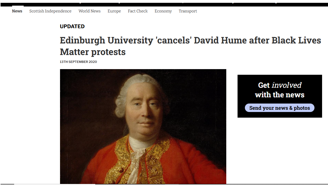Click the black header bar at top
328x189 pixels.
click(164, 5)
